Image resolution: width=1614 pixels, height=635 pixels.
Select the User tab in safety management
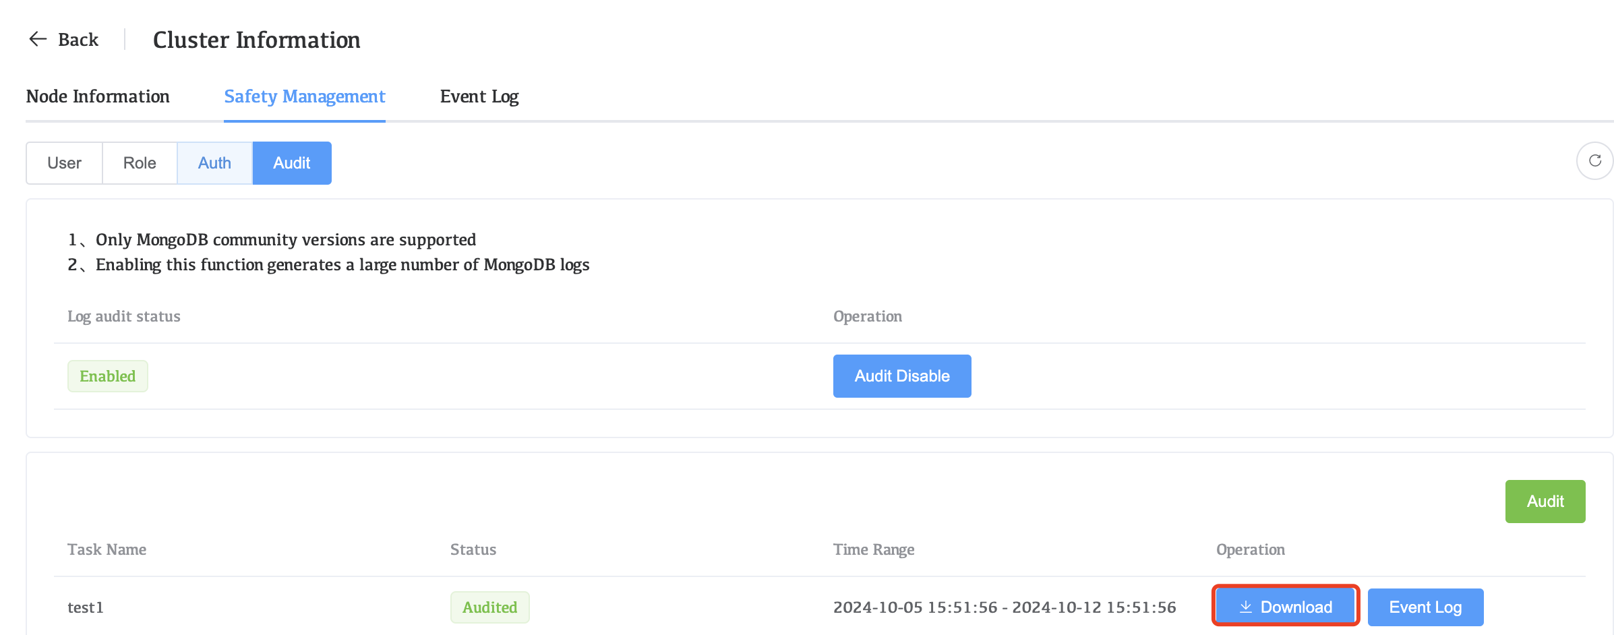tap(63, 162)
